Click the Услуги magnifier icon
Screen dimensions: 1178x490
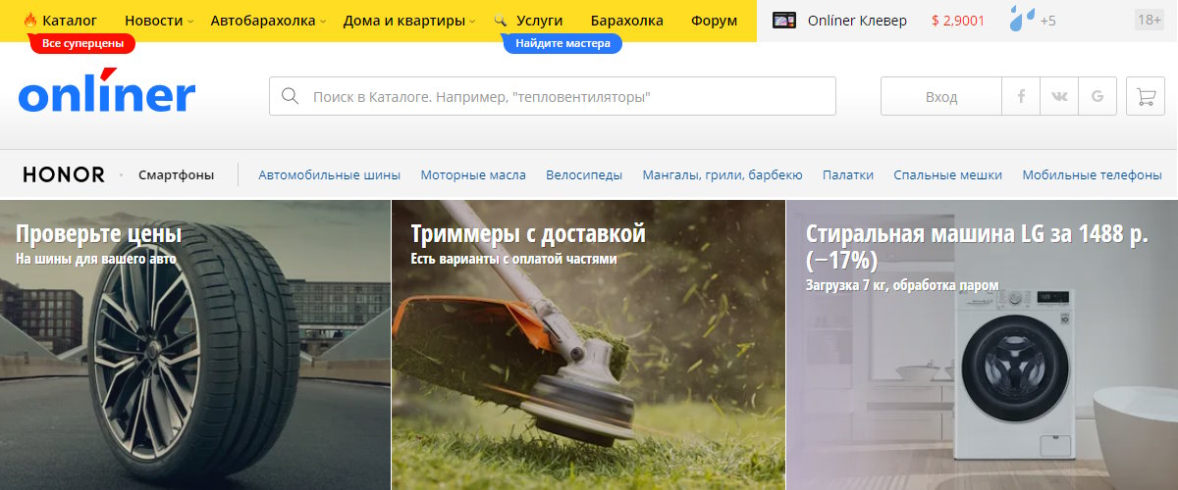[501, 21]
